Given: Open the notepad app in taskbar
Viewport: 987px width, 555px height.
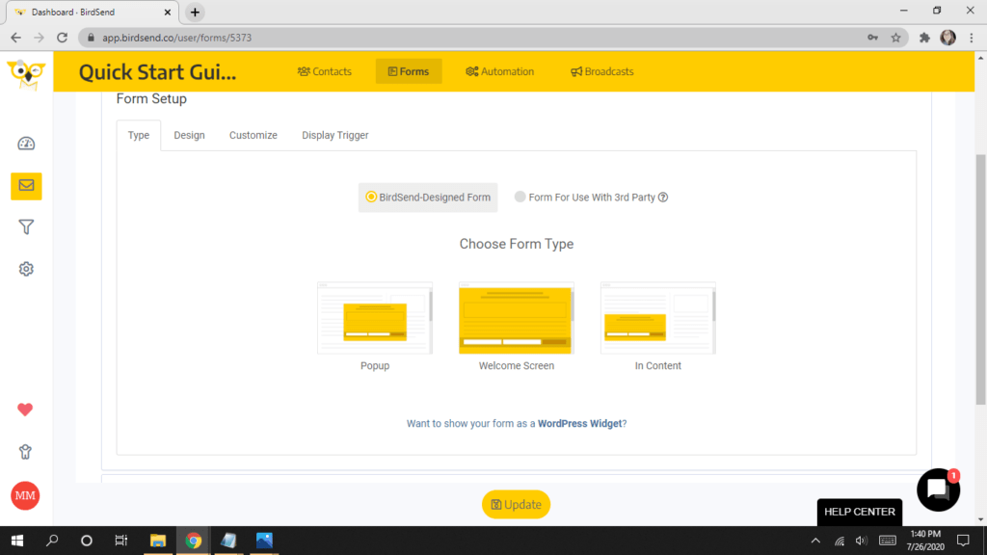Looking at the screenshot, I should [x=228, y=541].
